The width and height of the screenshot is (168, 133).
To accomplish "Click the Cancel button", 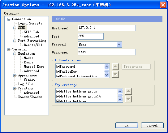I will pyautogui.click(x=152, y=125).
